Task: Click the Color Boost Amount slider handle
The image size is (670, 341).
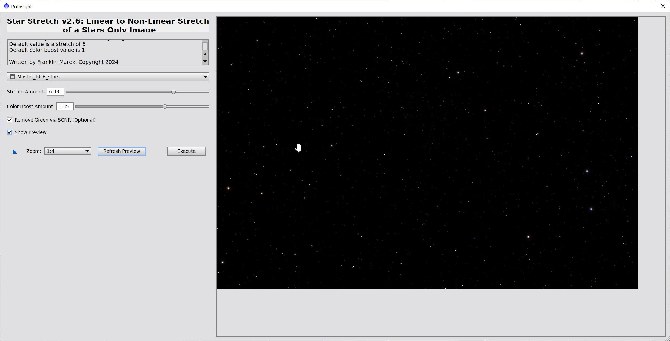Action: coord(165,106)
